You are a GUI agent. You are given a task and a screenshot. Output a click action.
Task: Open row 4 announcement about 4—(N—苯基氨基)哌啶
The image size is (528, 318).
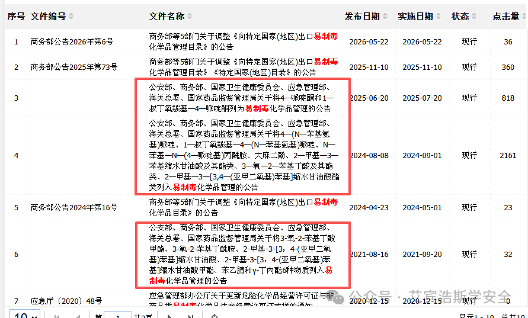(244, 155)
